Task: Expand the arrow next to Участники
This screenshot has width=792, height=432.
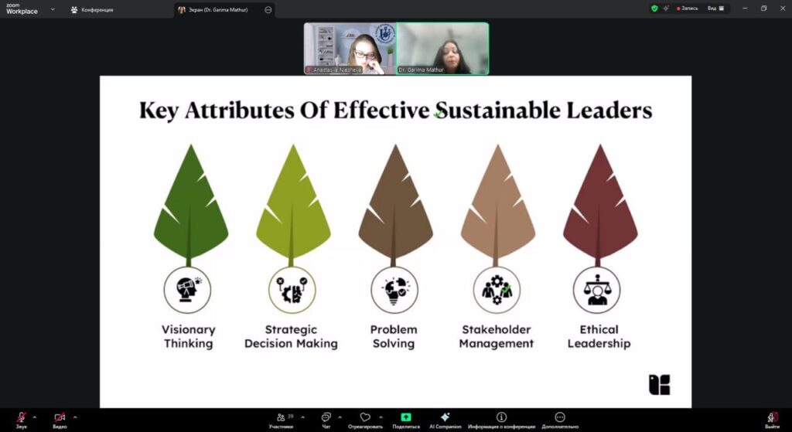Action: tap(302, 417)
